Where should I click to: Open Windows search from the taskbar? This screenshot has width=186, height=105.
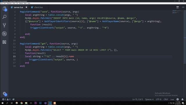coord(7,103)
